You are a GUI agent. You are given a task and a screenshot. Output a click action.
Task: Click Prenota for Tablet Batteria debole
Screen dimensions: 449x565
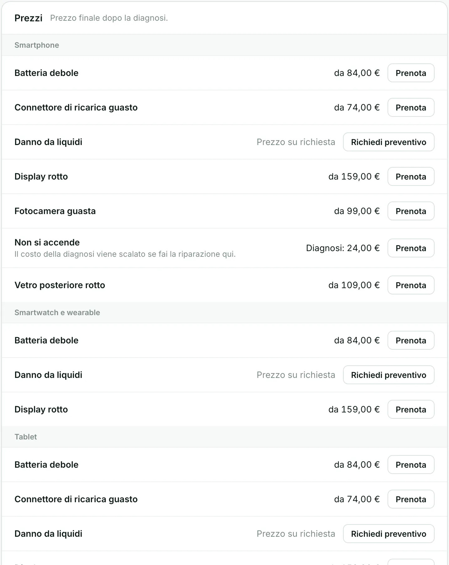pyautogui.click(x=411, y=465)
